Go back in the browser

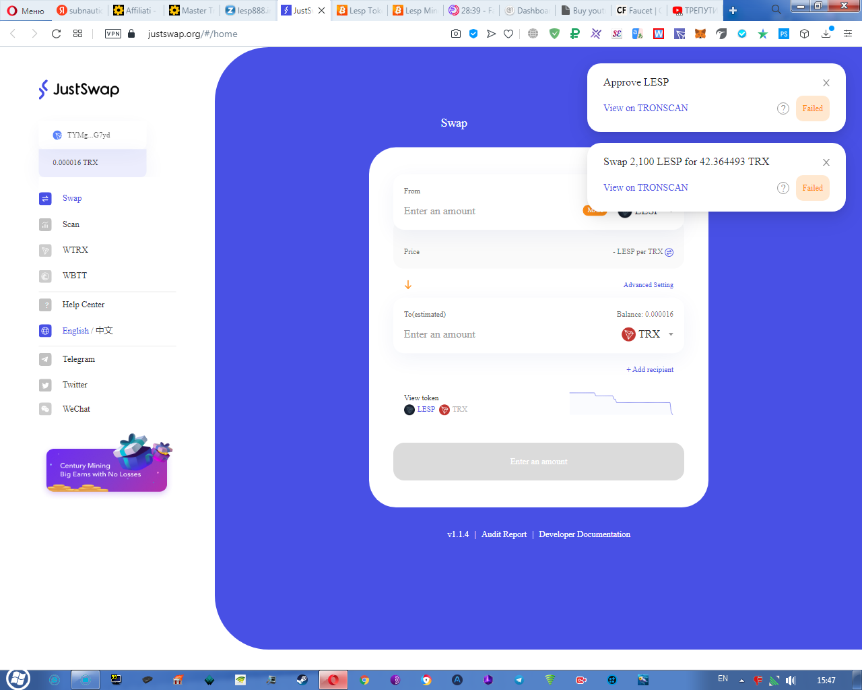click(13, 34)
